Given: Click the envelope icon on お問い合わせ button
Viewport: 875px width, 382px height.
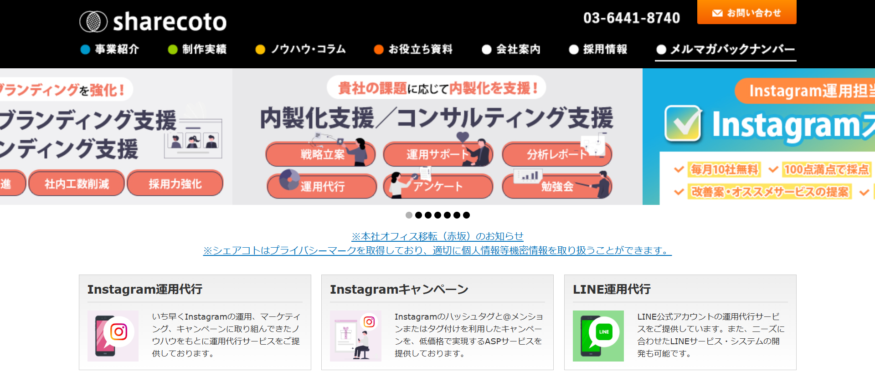Looking at the screenshot, I should 717,13.
